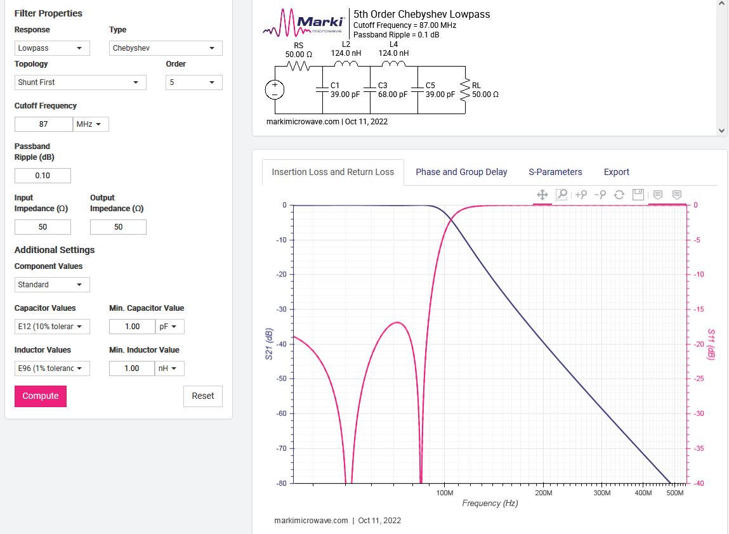729x534 pixels.
Task: Click the Zoom Out (−) magnifier icon
Action: coord(600,195)
